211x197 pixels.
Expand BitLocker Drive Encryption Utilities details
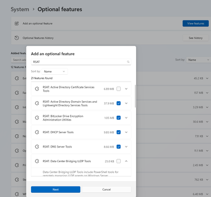(x=126, y=117)
